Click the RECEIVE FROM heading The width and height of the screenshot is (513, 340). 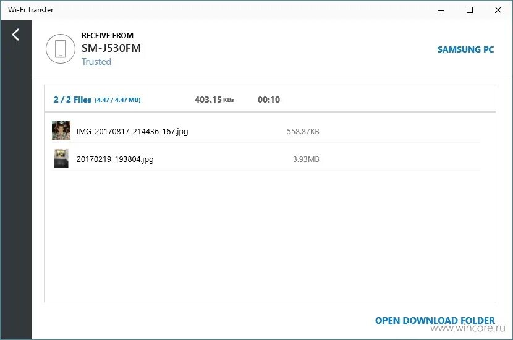[108, 35]
